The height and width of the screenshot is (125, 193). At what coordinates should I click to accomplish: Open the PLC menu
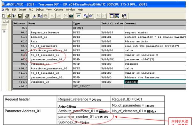click(31, 10)
